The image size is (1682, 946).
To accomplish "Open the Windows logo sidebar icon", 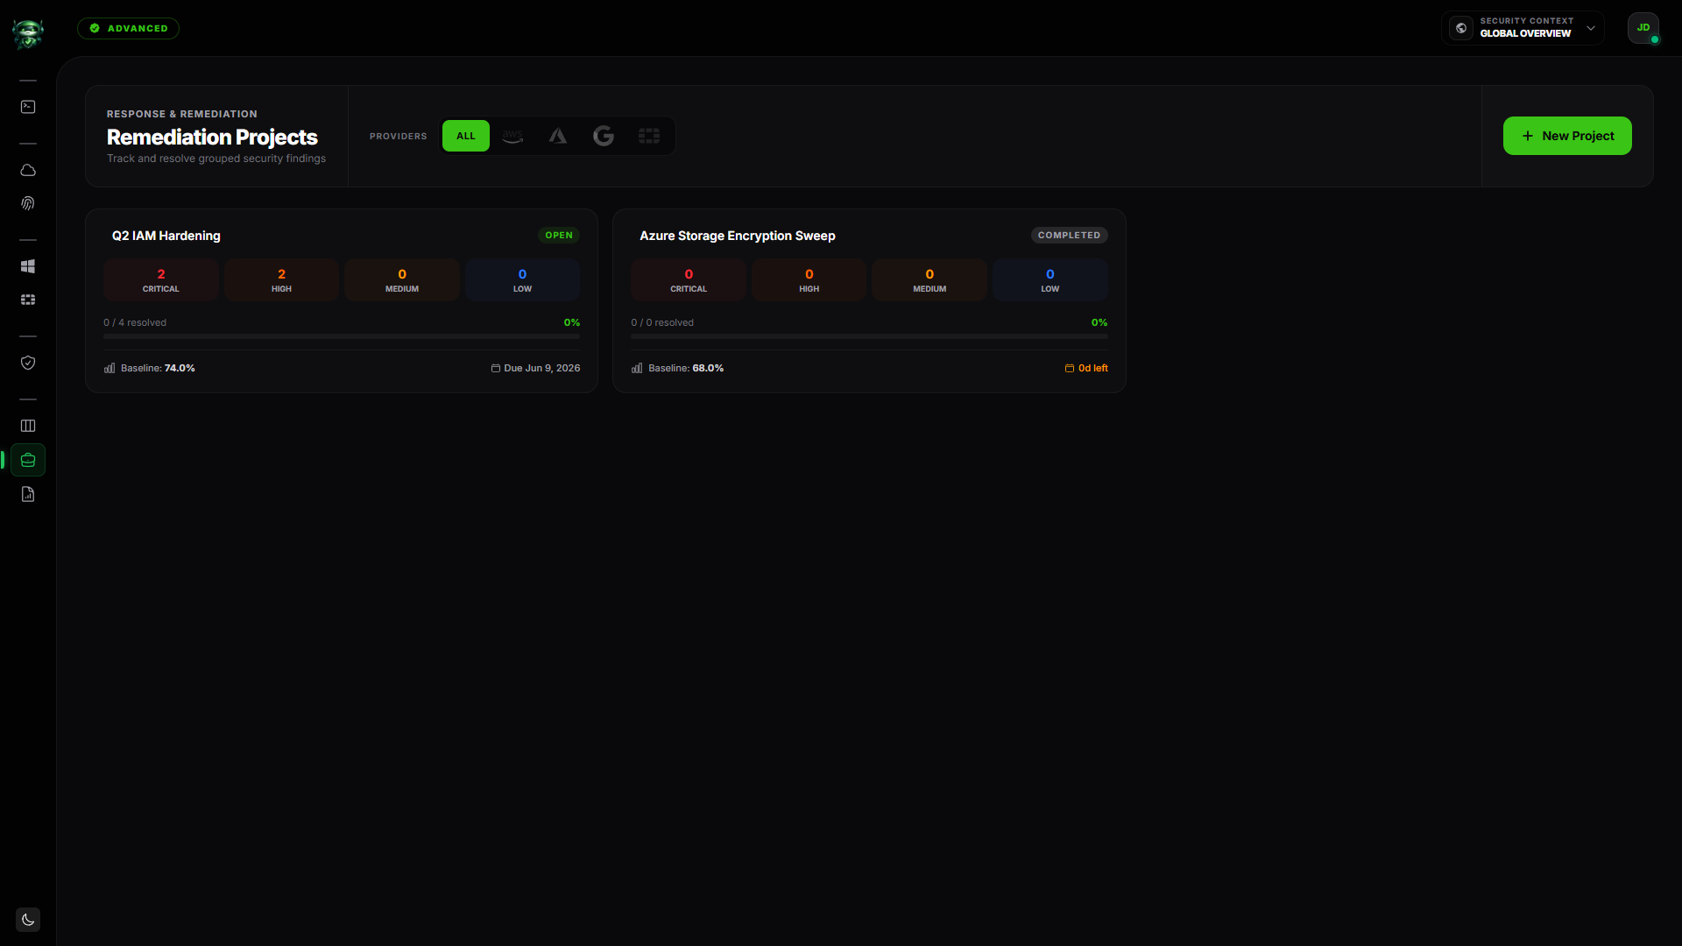I will tap(28, 266).
